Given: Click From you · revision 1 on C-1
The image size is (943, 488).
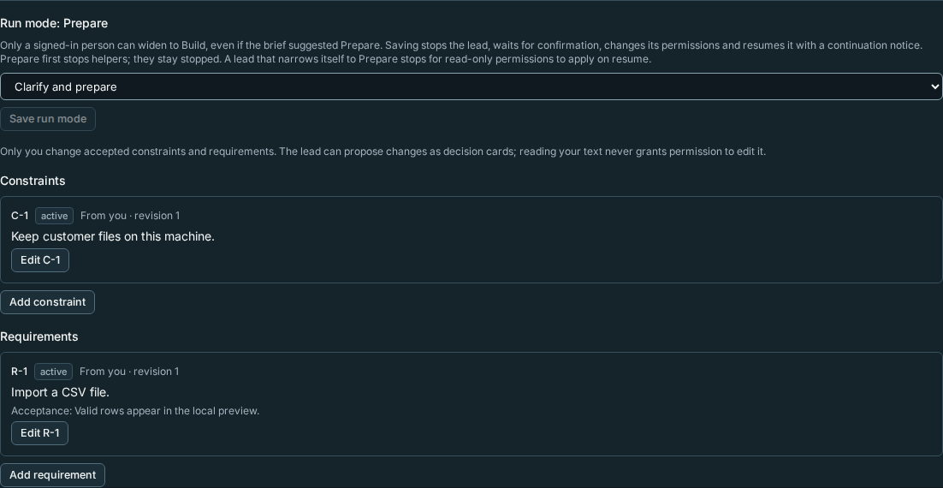Looking at the screenshot, I should (130, 216).
